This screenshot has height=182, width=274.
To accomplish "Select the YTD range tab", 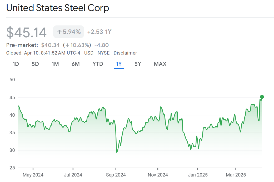I will point(98,64).
